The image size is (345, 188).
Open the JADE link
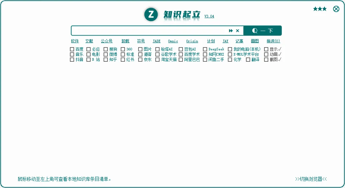157,41
